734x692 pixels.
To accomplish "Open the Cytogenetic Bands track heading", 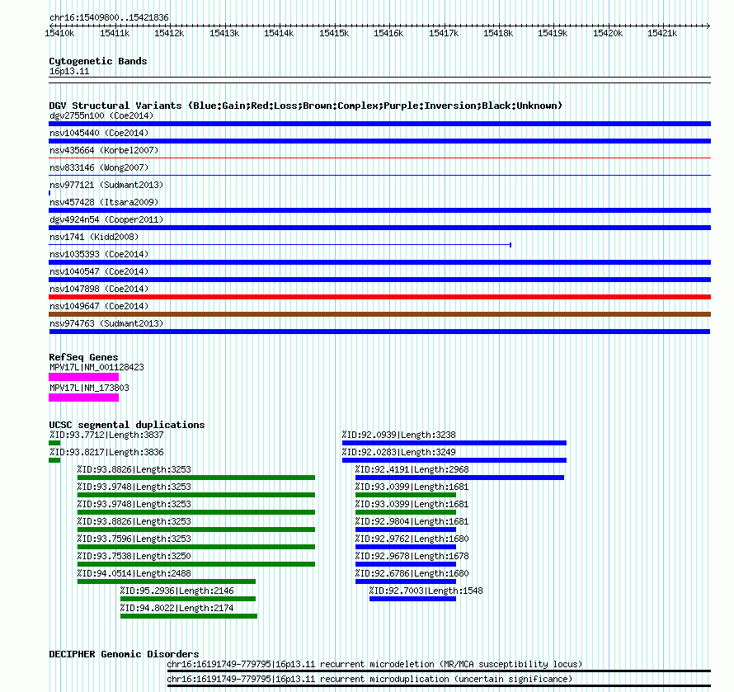I will 98,61.
